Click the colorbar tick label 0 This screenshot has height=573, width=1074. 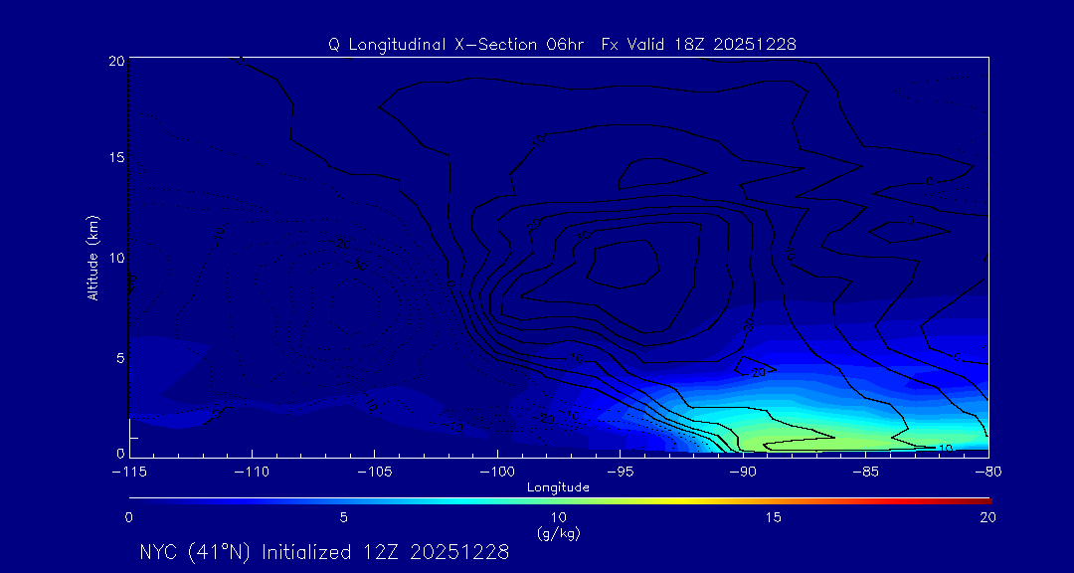click(x=128, y=518)
